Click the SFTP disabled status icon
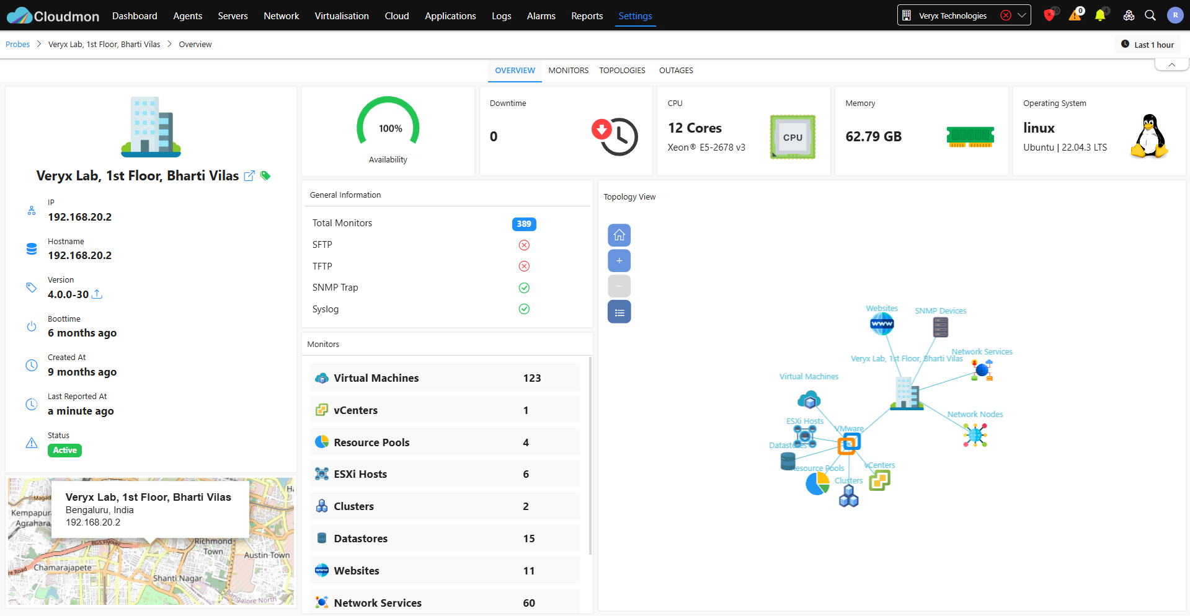 [524, 245]
